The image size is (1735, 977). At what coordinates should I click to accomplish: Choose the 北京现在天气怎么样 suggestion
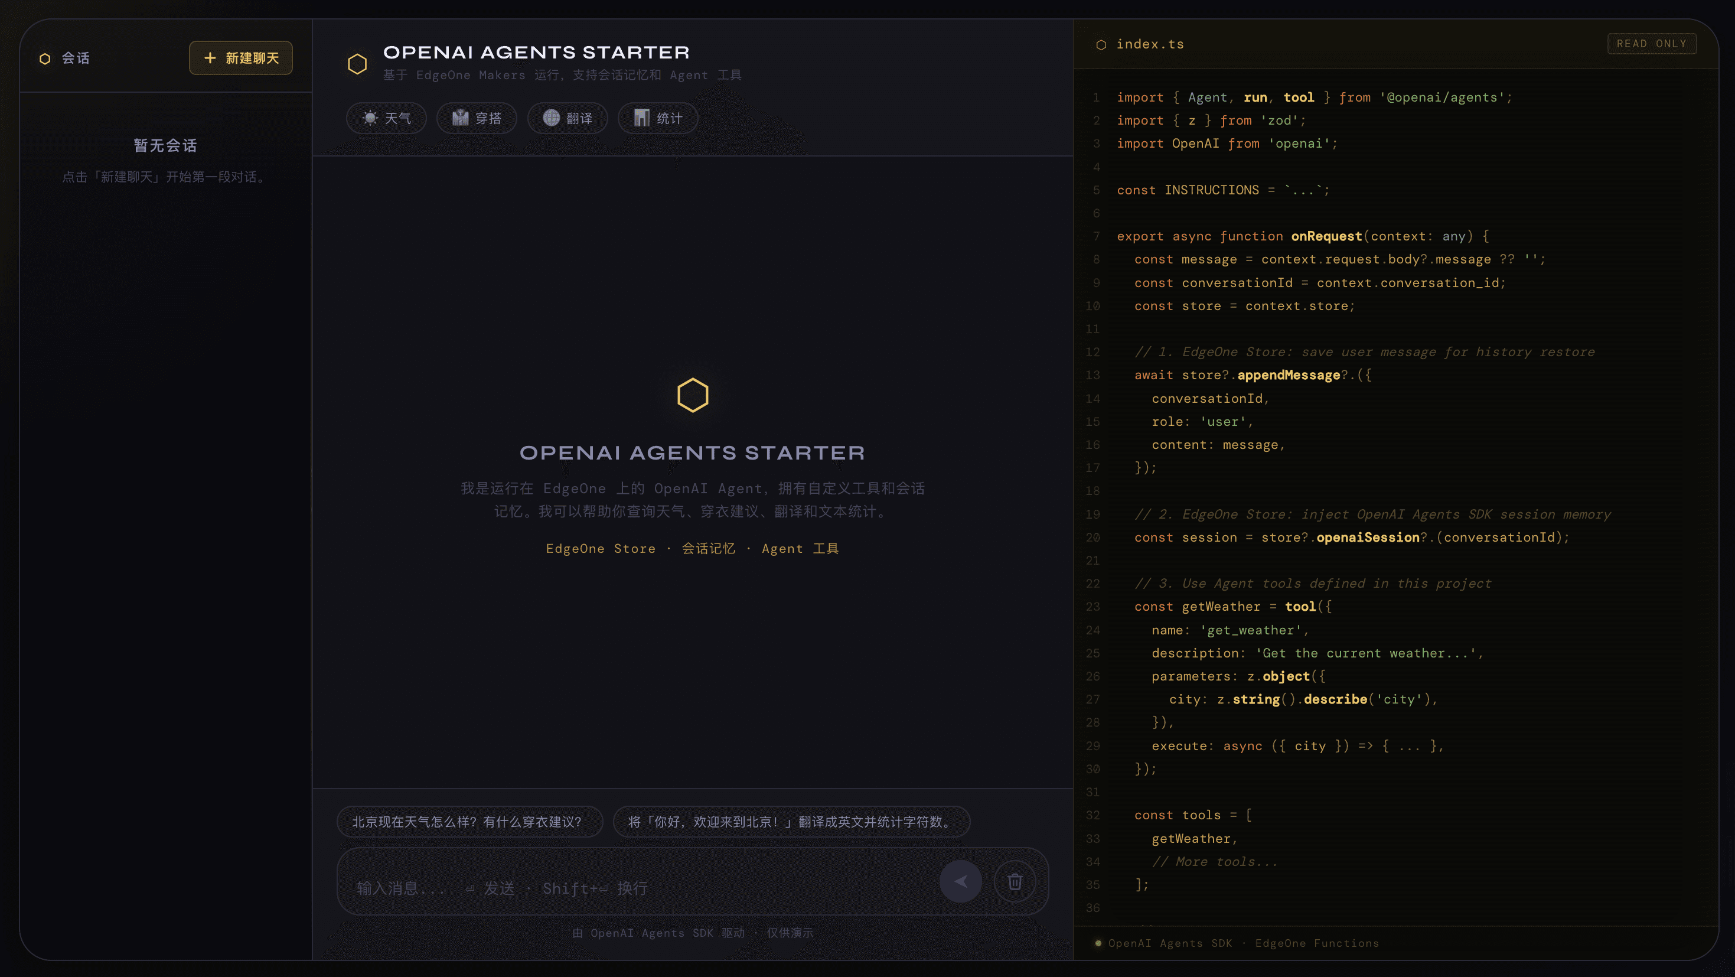(x=469, y=822)
